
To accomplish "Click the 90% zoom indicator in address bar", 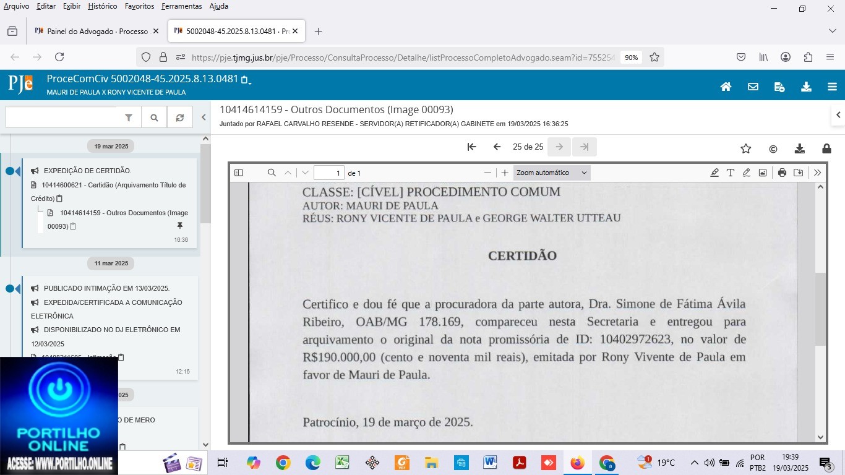I will (631, 58).
